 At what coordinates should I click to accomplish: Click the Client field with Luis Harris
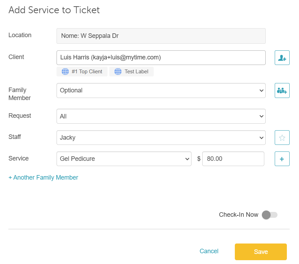pyautogui.click(x=161, y=58)
